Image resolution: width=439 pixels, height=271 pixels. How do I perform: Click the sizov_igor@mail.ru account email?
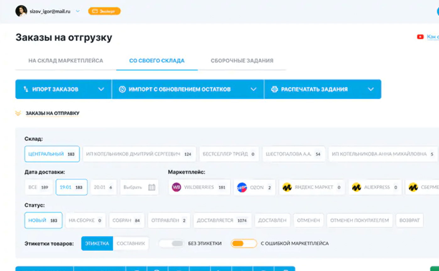point(50,11)
